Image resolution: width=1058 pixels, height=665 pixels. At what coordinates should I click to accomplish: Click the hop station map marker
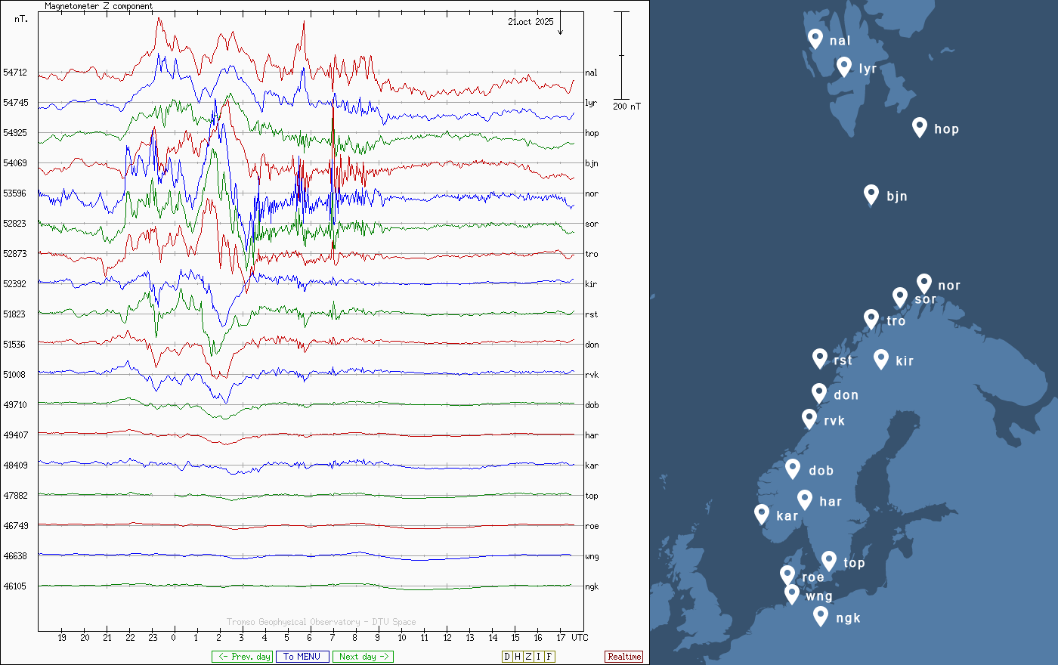tap(919, 127)
